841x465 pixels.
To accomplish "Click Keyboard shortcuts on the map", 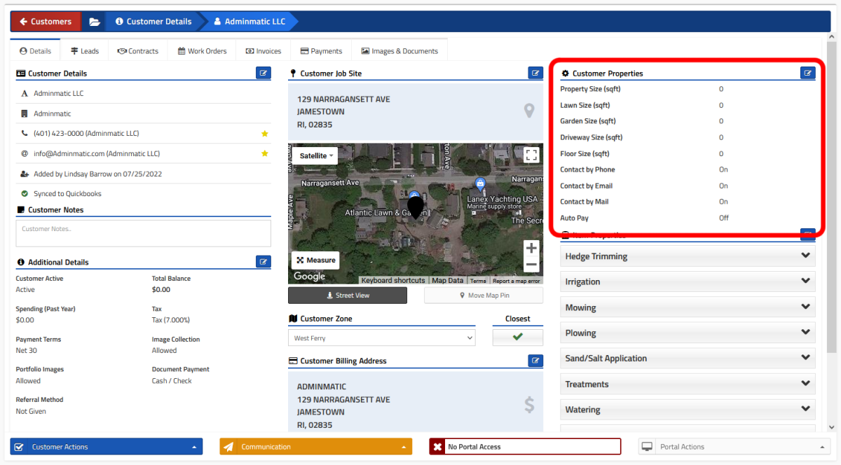I will tap(393, 281).
